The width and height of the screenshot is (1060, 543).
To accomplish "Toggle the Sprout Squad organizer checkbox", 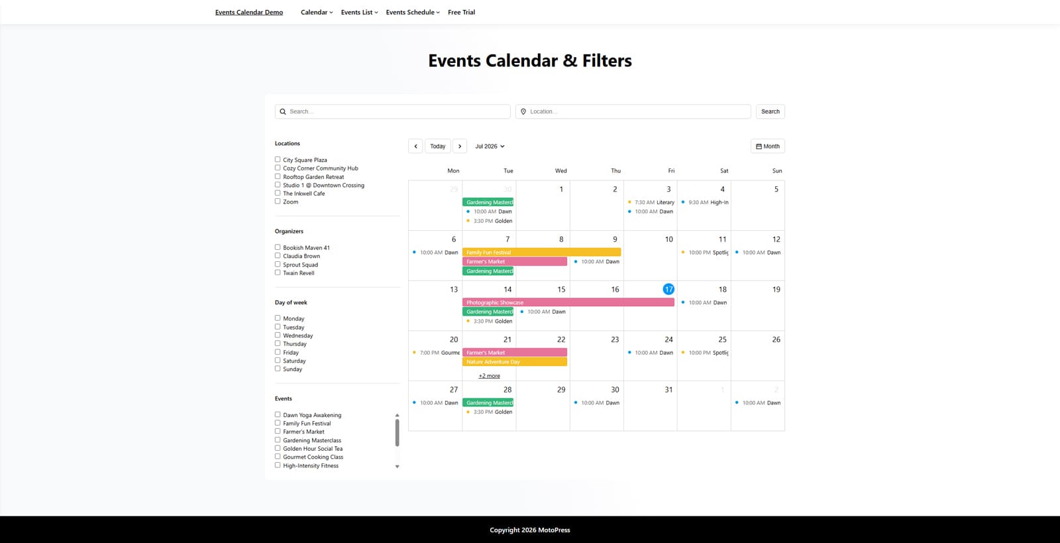I will [278, 264].
